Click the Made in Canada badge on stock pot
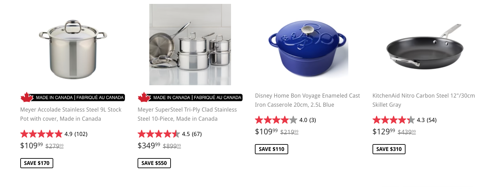Viewport: 481px width, 189px height. (73, 97)
